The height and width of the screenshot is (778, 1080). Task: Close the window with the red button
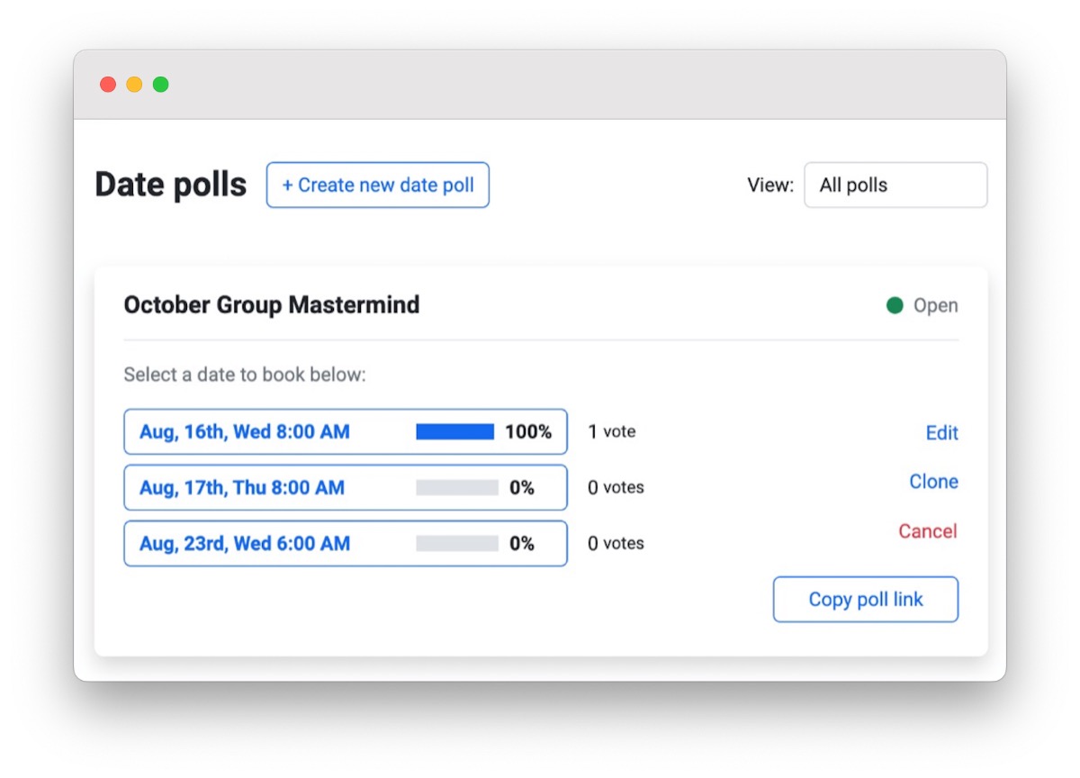pyautogui.click(x=108, y=85)
